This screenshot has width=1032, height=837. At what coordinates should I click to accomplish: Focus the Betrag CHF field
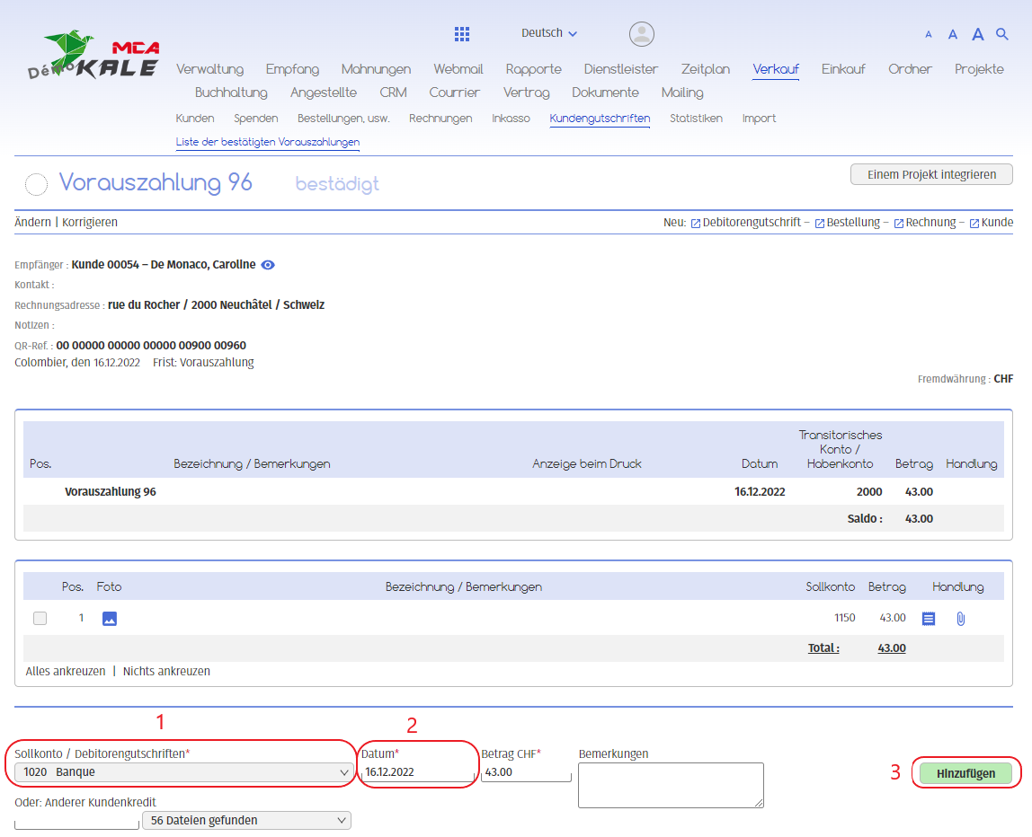tap(526, 772)
